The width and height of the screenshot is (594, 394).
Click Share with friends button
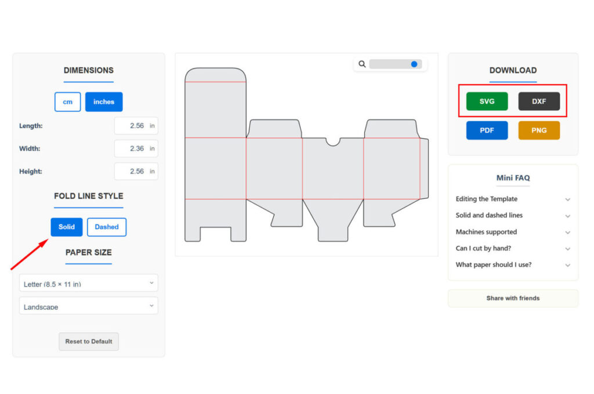513,298
